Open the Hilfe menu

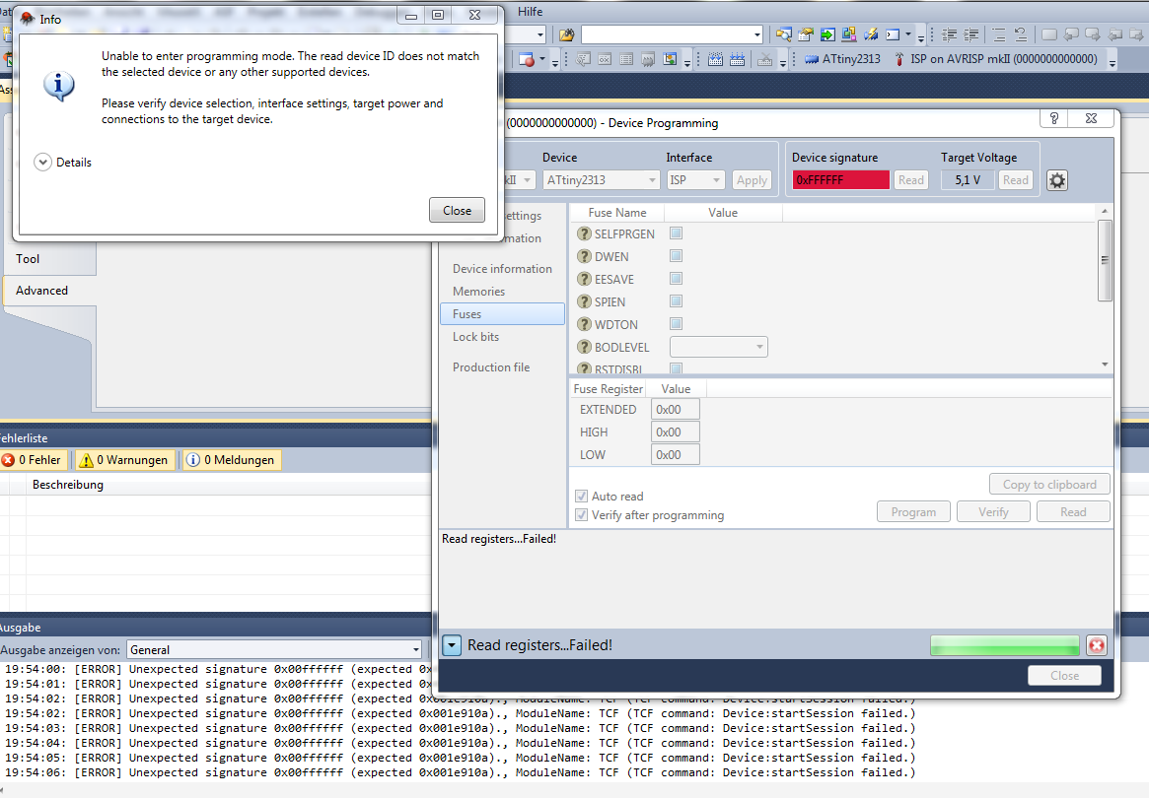pos(530,11)
